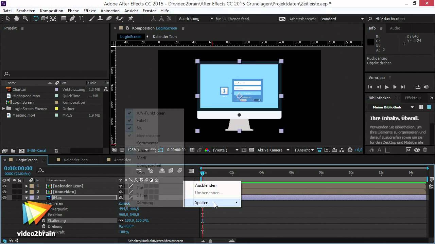
Task: Click the new folder icon in Project panel
Action: point(13,151)
